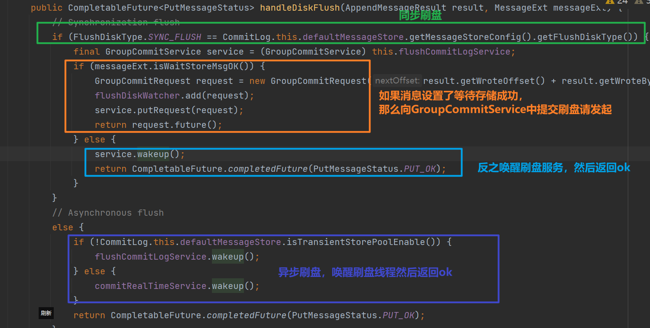Click the isTransientStorePoolEnable() call

tap(363, 242)
